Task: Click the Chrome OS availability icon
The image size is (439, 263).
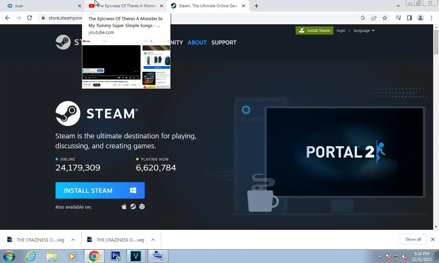Action: [x=142, y=206]
